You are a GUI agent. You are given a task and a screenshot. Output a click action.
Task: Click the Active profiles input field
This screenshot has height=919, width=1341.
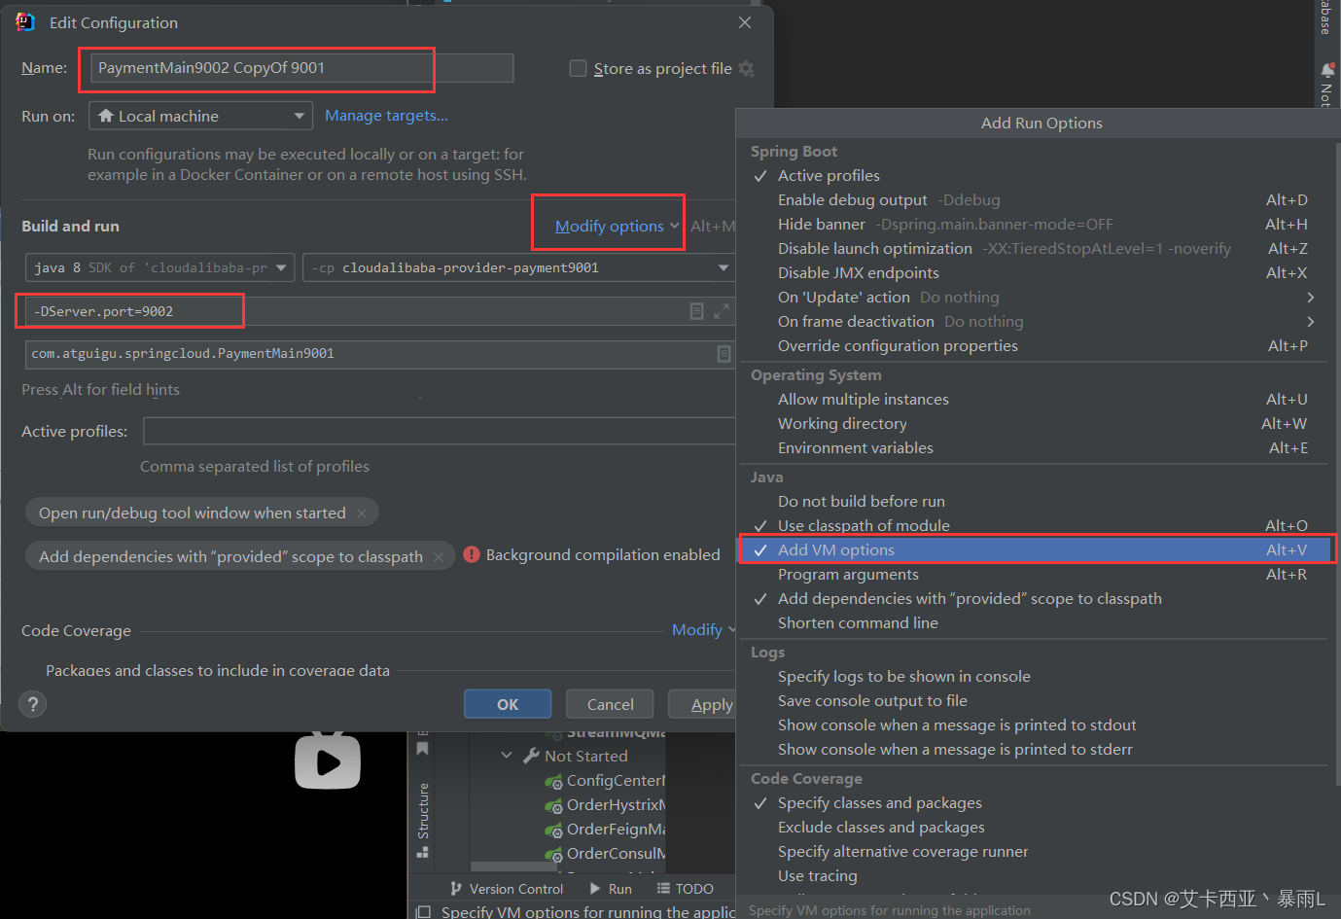click(439, 431)
